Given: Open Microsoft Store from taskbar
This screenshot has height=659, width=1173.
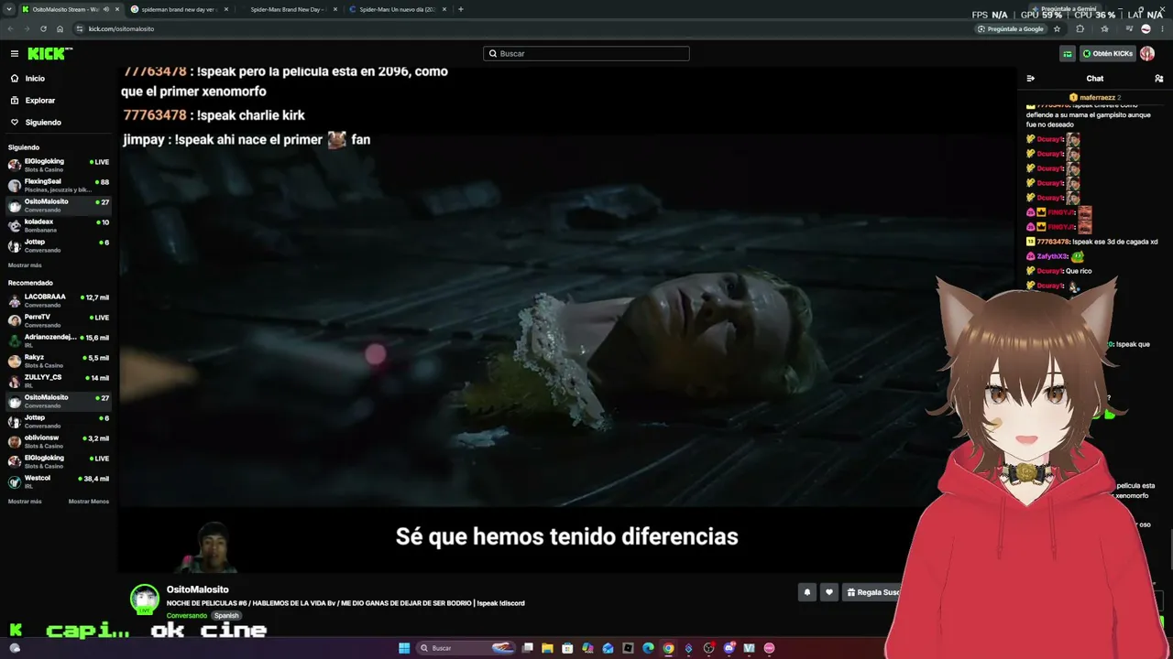Looking at the screenshot, I should point(567,648).
